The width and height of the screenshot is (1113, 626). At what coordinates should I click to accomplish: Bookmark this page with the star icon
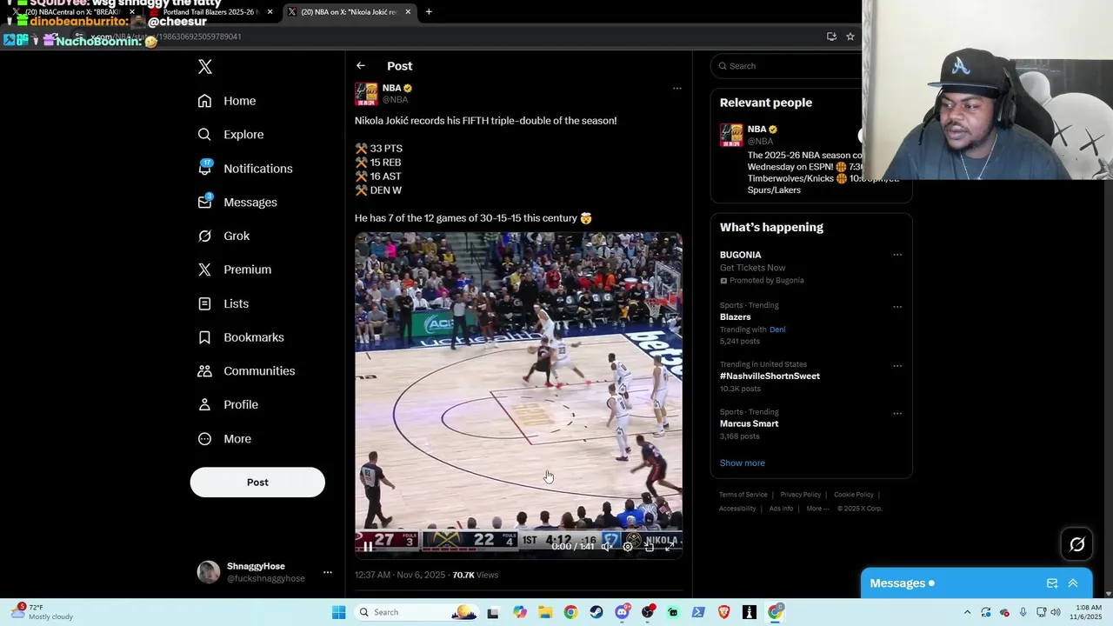[850, 37]
